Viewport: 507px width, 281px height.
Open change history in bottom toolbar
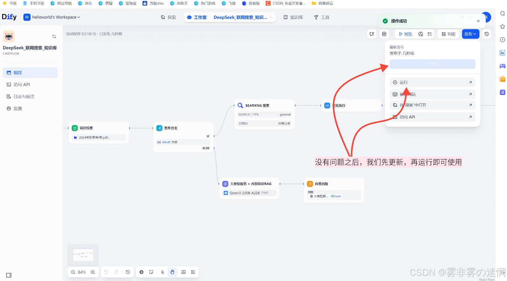[x=128, y=272]
